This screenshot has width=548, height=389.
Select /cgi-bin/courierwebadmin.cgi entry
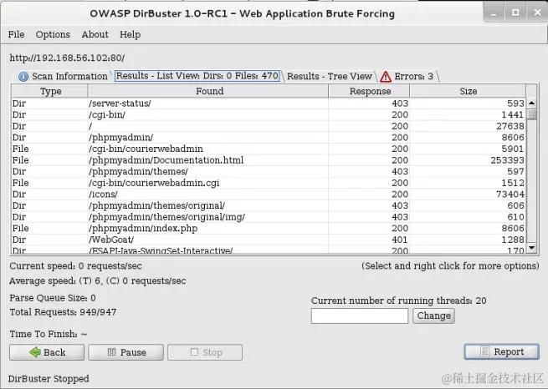[269, 183]
